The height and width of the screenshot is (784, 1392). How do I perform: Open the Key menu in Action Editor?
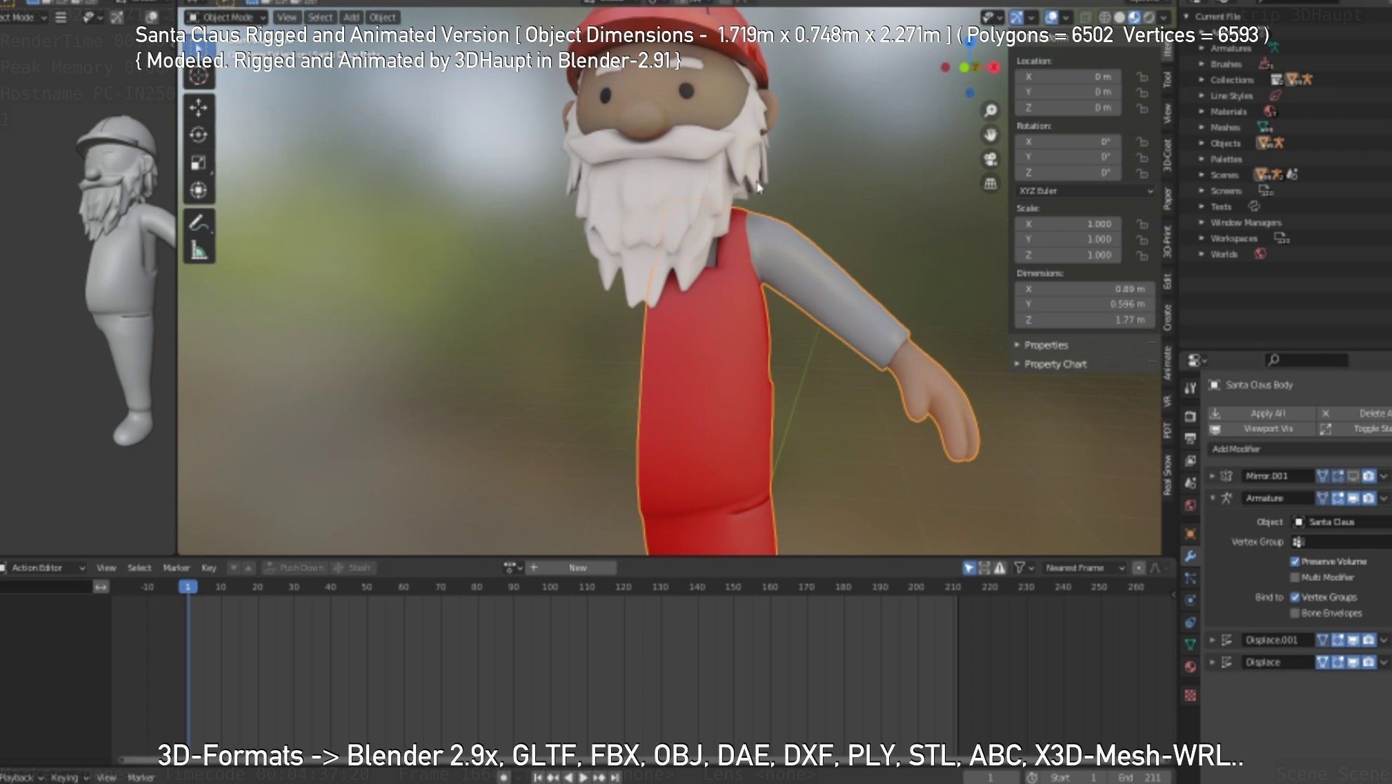tap(209, 568)
